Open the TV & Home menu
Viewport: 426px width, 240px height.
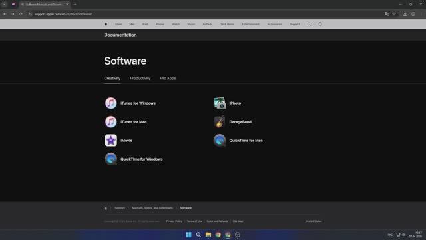coord(227,24)
